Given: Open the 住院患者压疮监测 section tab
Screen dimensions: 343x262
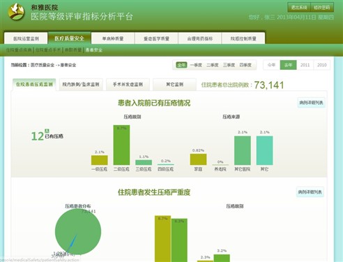Looking at the screenshot, I should point(34,85).
